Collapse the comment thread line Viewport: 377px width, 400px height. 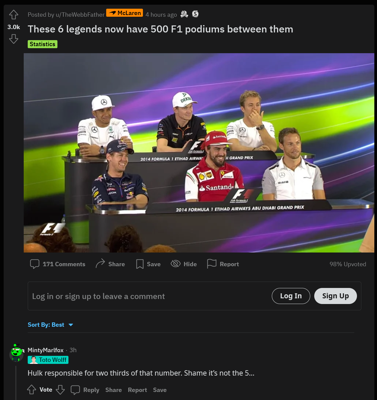[16, 383]
